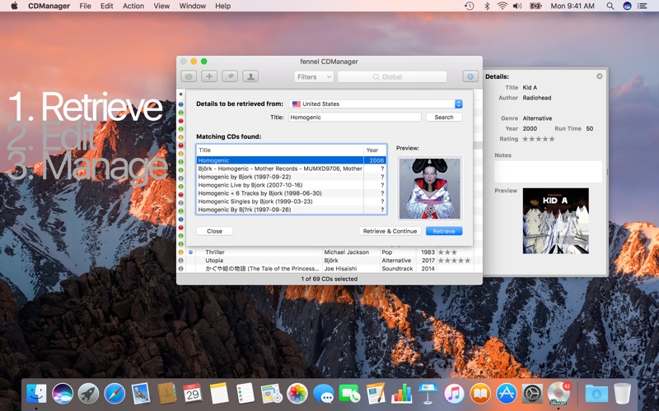Open Spotlight search in menu bar
659x411 pixels.
(x=610, y=6)
